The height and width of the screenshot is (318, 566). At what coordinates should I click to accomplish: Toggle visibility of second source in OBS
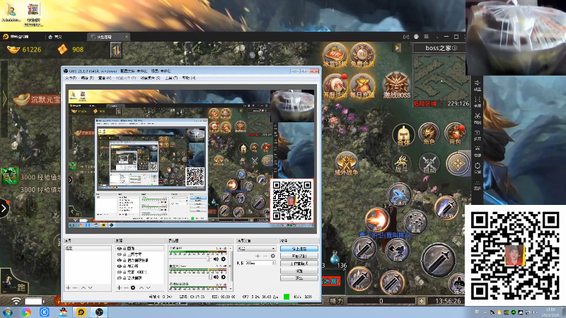tap(119, 254)
